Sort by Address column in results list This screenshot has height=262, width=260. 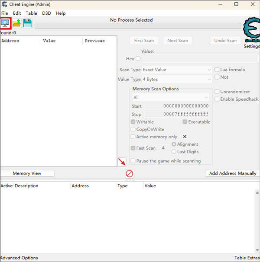pyautogui.click(x=21, y=41)
